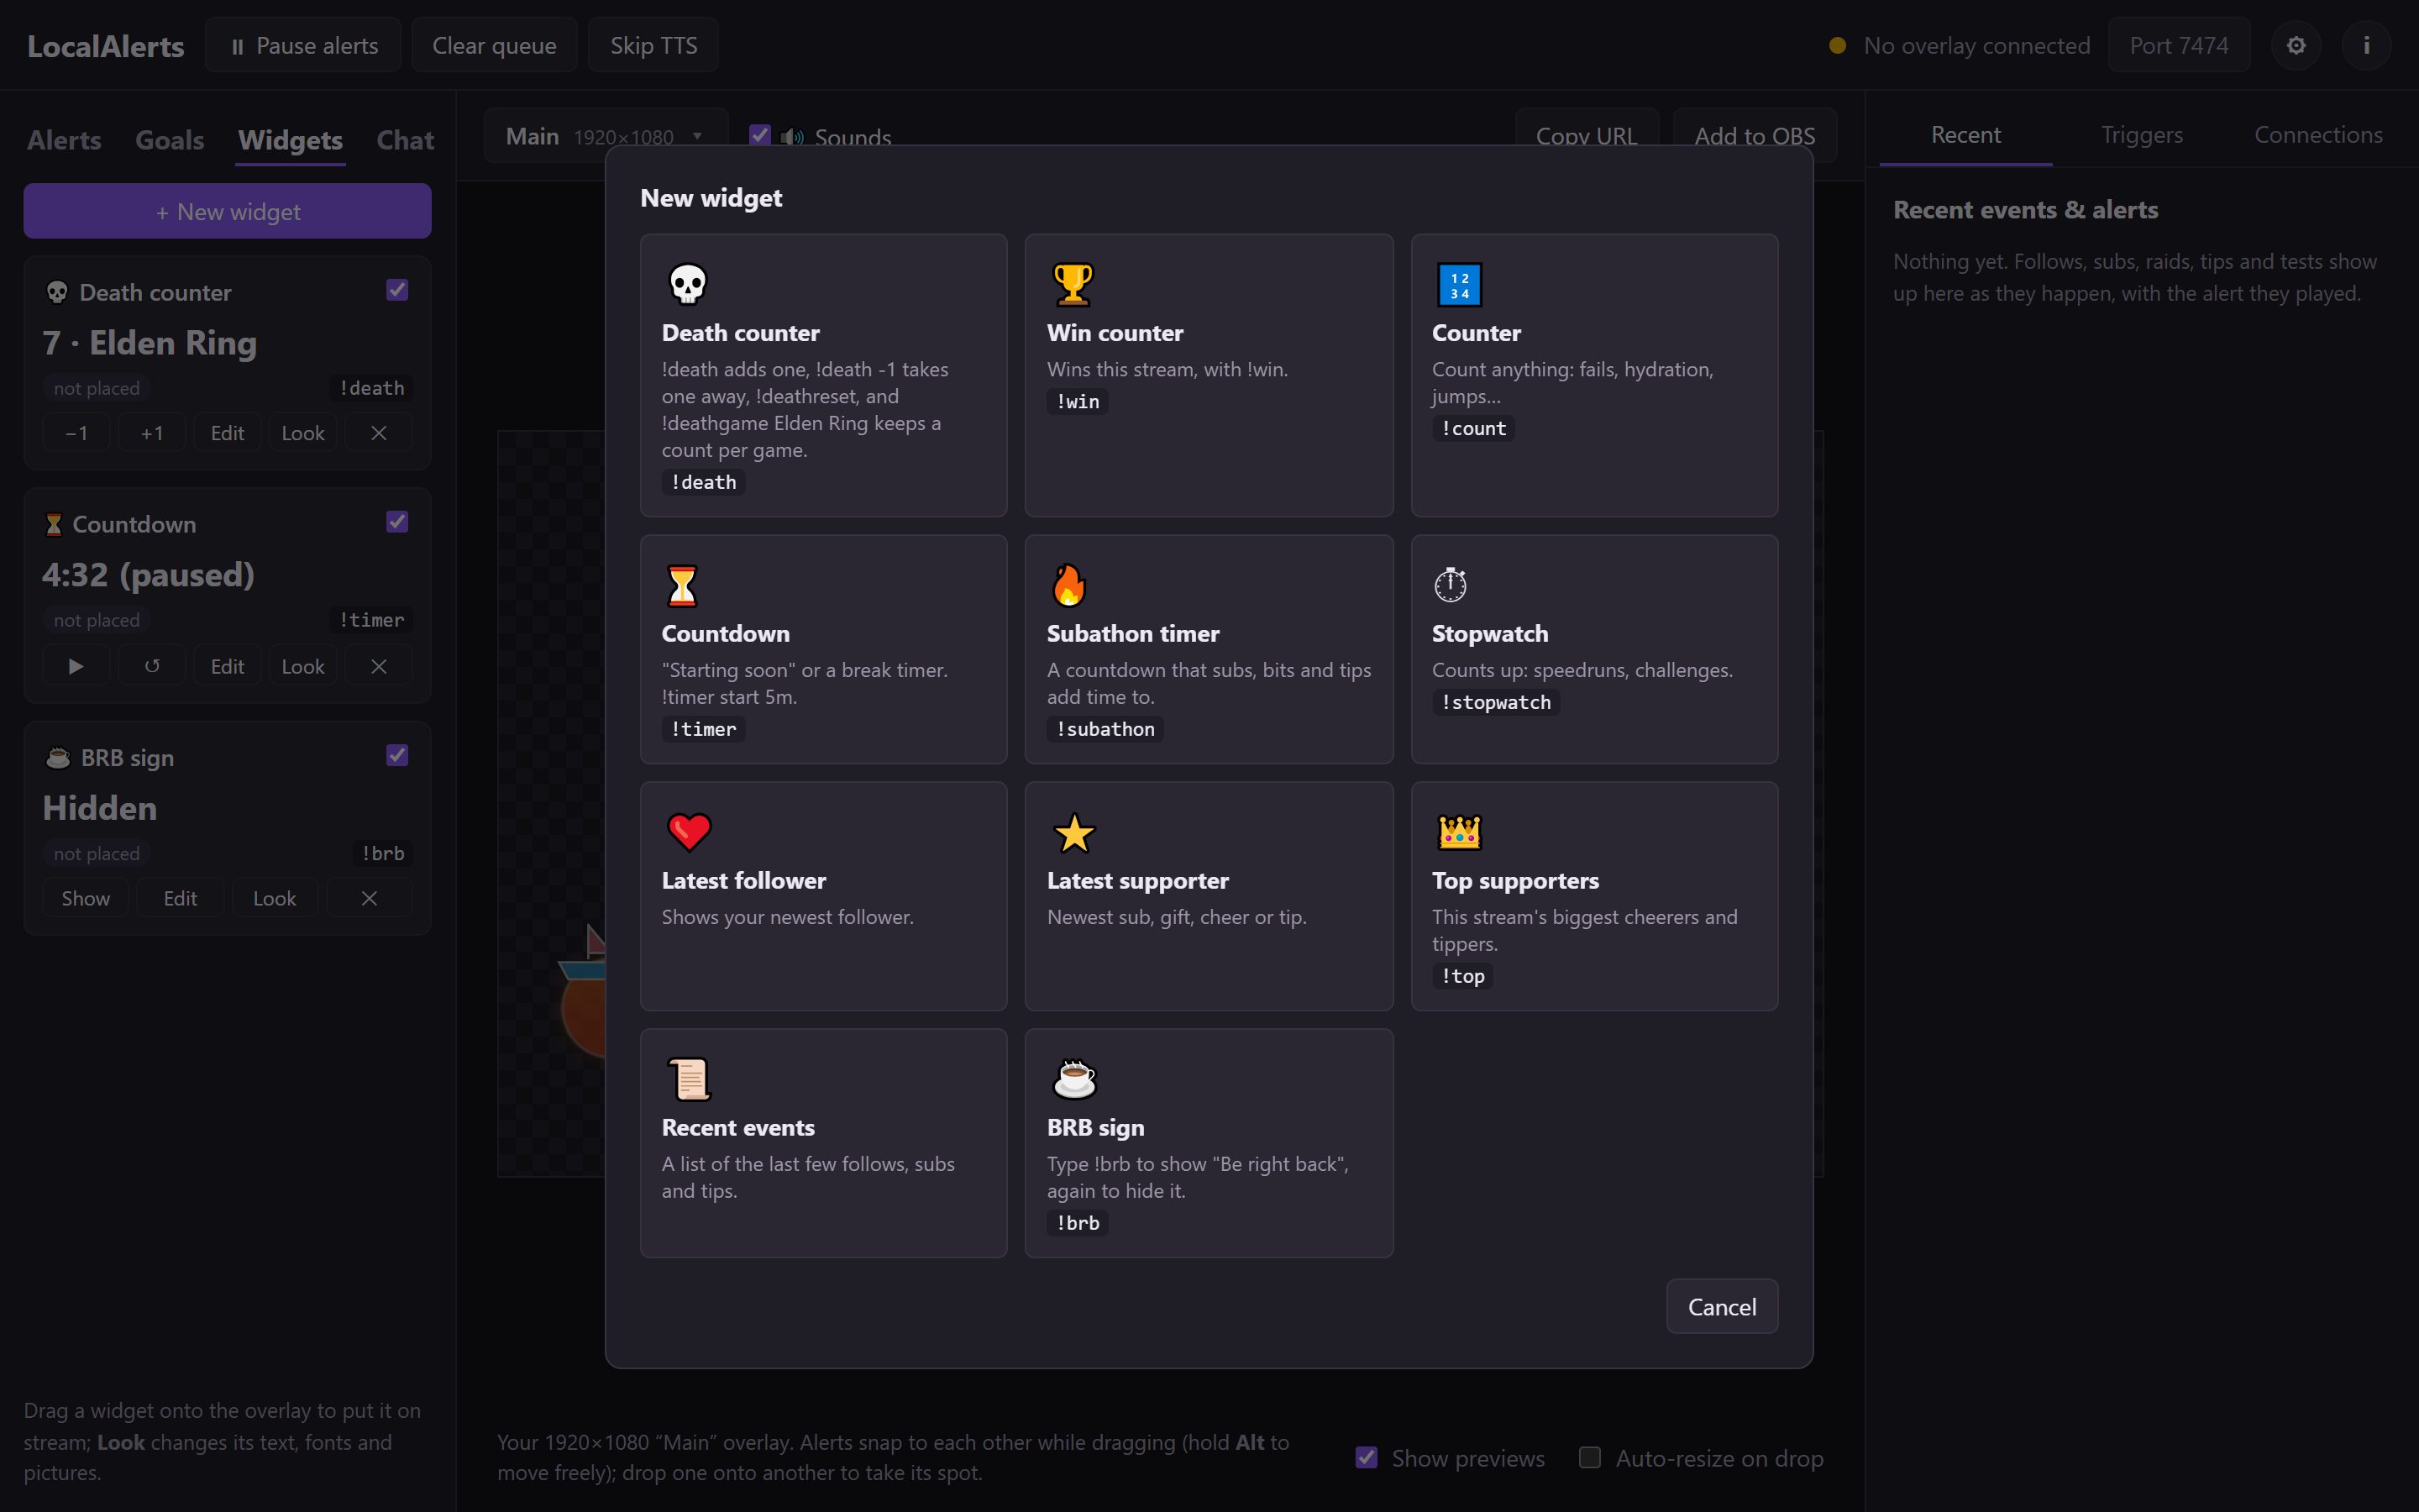Click the Port 7474 button

coord(2178,45)
